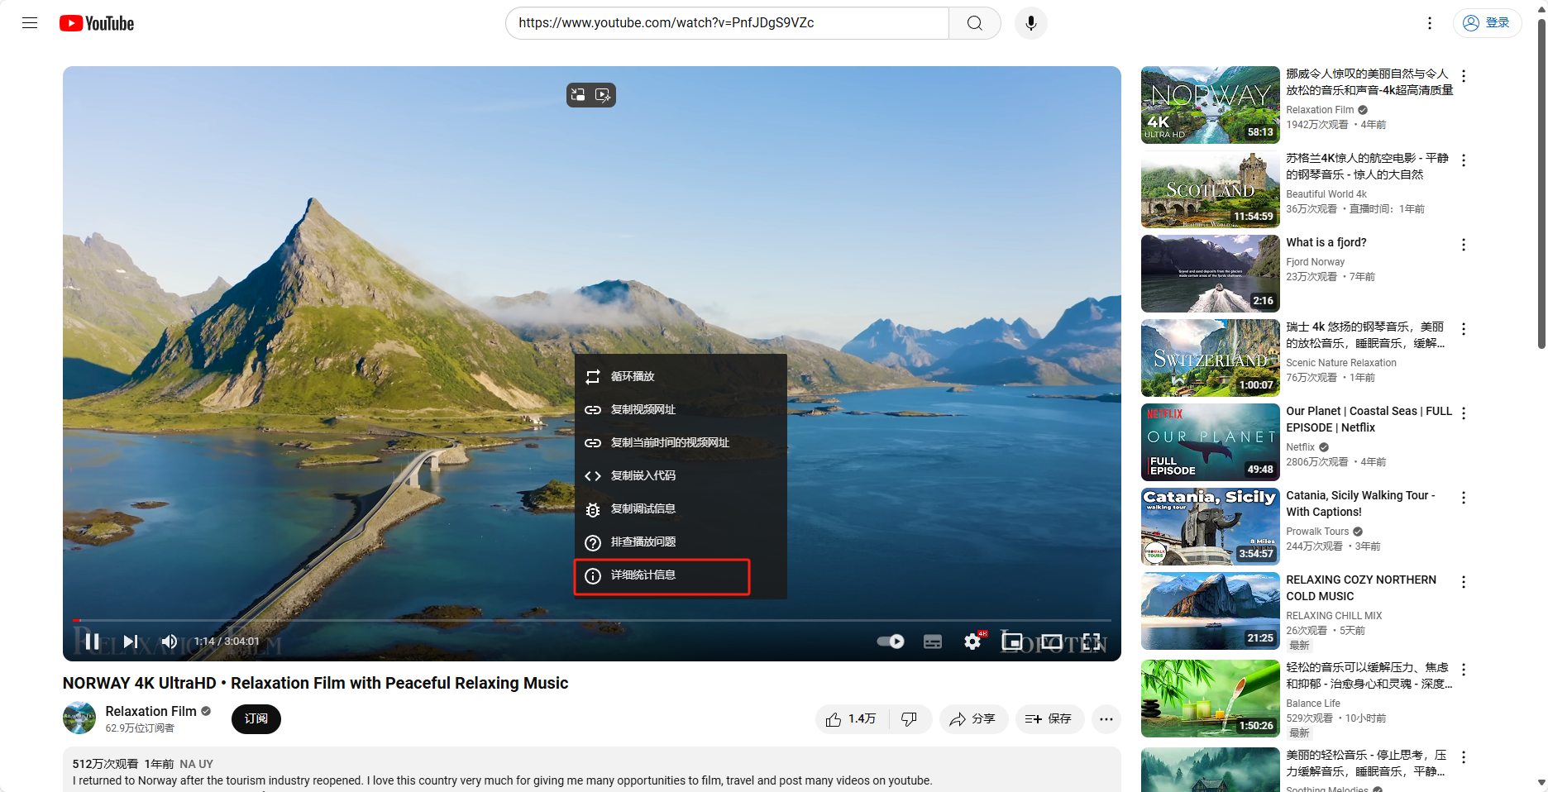
Task: Switch to miniplayer mode
Action: (1011, 642)
